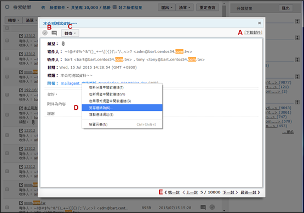Screen dimensions: 304x213
Task: Open the 192.168 mail subject link
Action: pos(31,90)
